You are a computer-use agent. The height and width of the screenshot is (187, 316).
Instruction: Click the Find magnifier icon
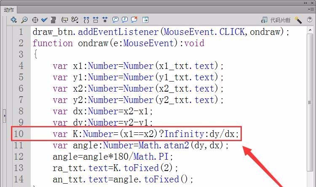pyautogui.click(x=24, y=20)
